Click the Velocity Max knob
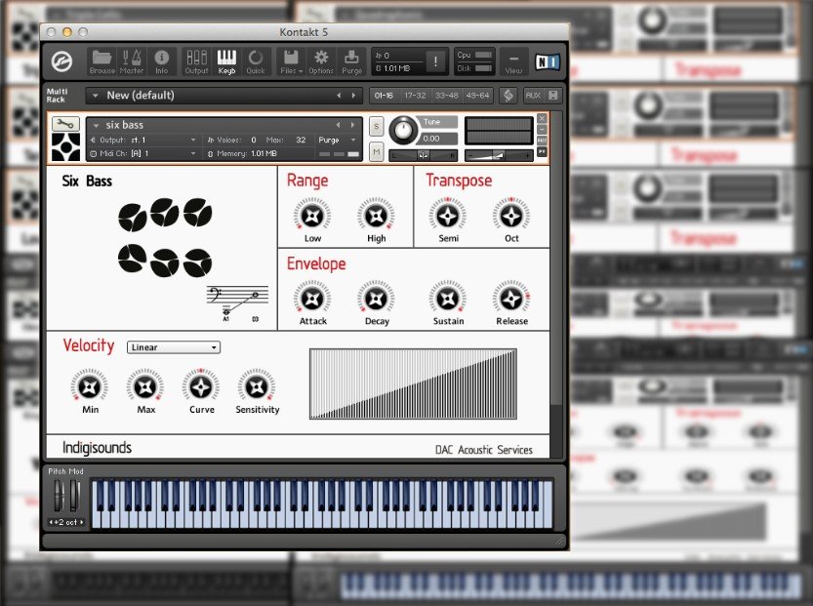The image size is (813, 606). pos(145,386)
